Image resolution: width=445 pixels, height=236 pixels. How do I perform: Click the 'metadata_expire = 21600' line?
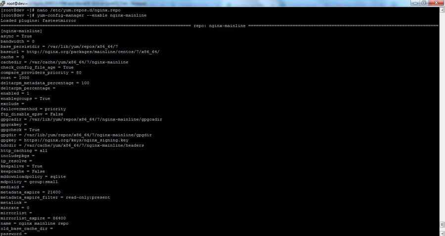pyautogui.click(x=30, y=193)
